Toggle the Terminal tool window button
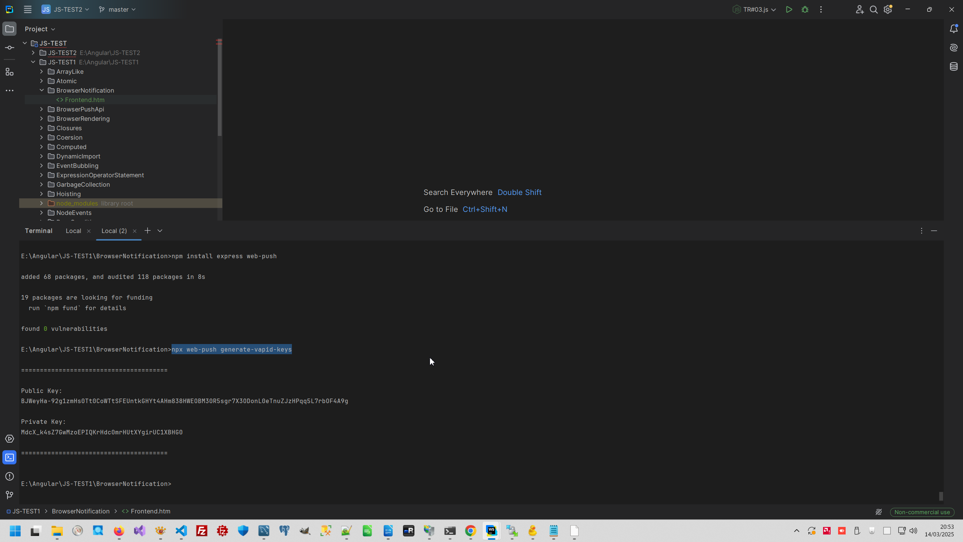The height and width of the screenshot is (542, 963). 10,458
